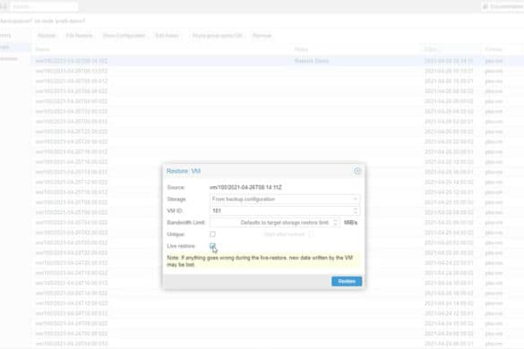Click the blue Restore button in dialog
The height and width of the screenshot is (349, 524).
tap(347, 281)
